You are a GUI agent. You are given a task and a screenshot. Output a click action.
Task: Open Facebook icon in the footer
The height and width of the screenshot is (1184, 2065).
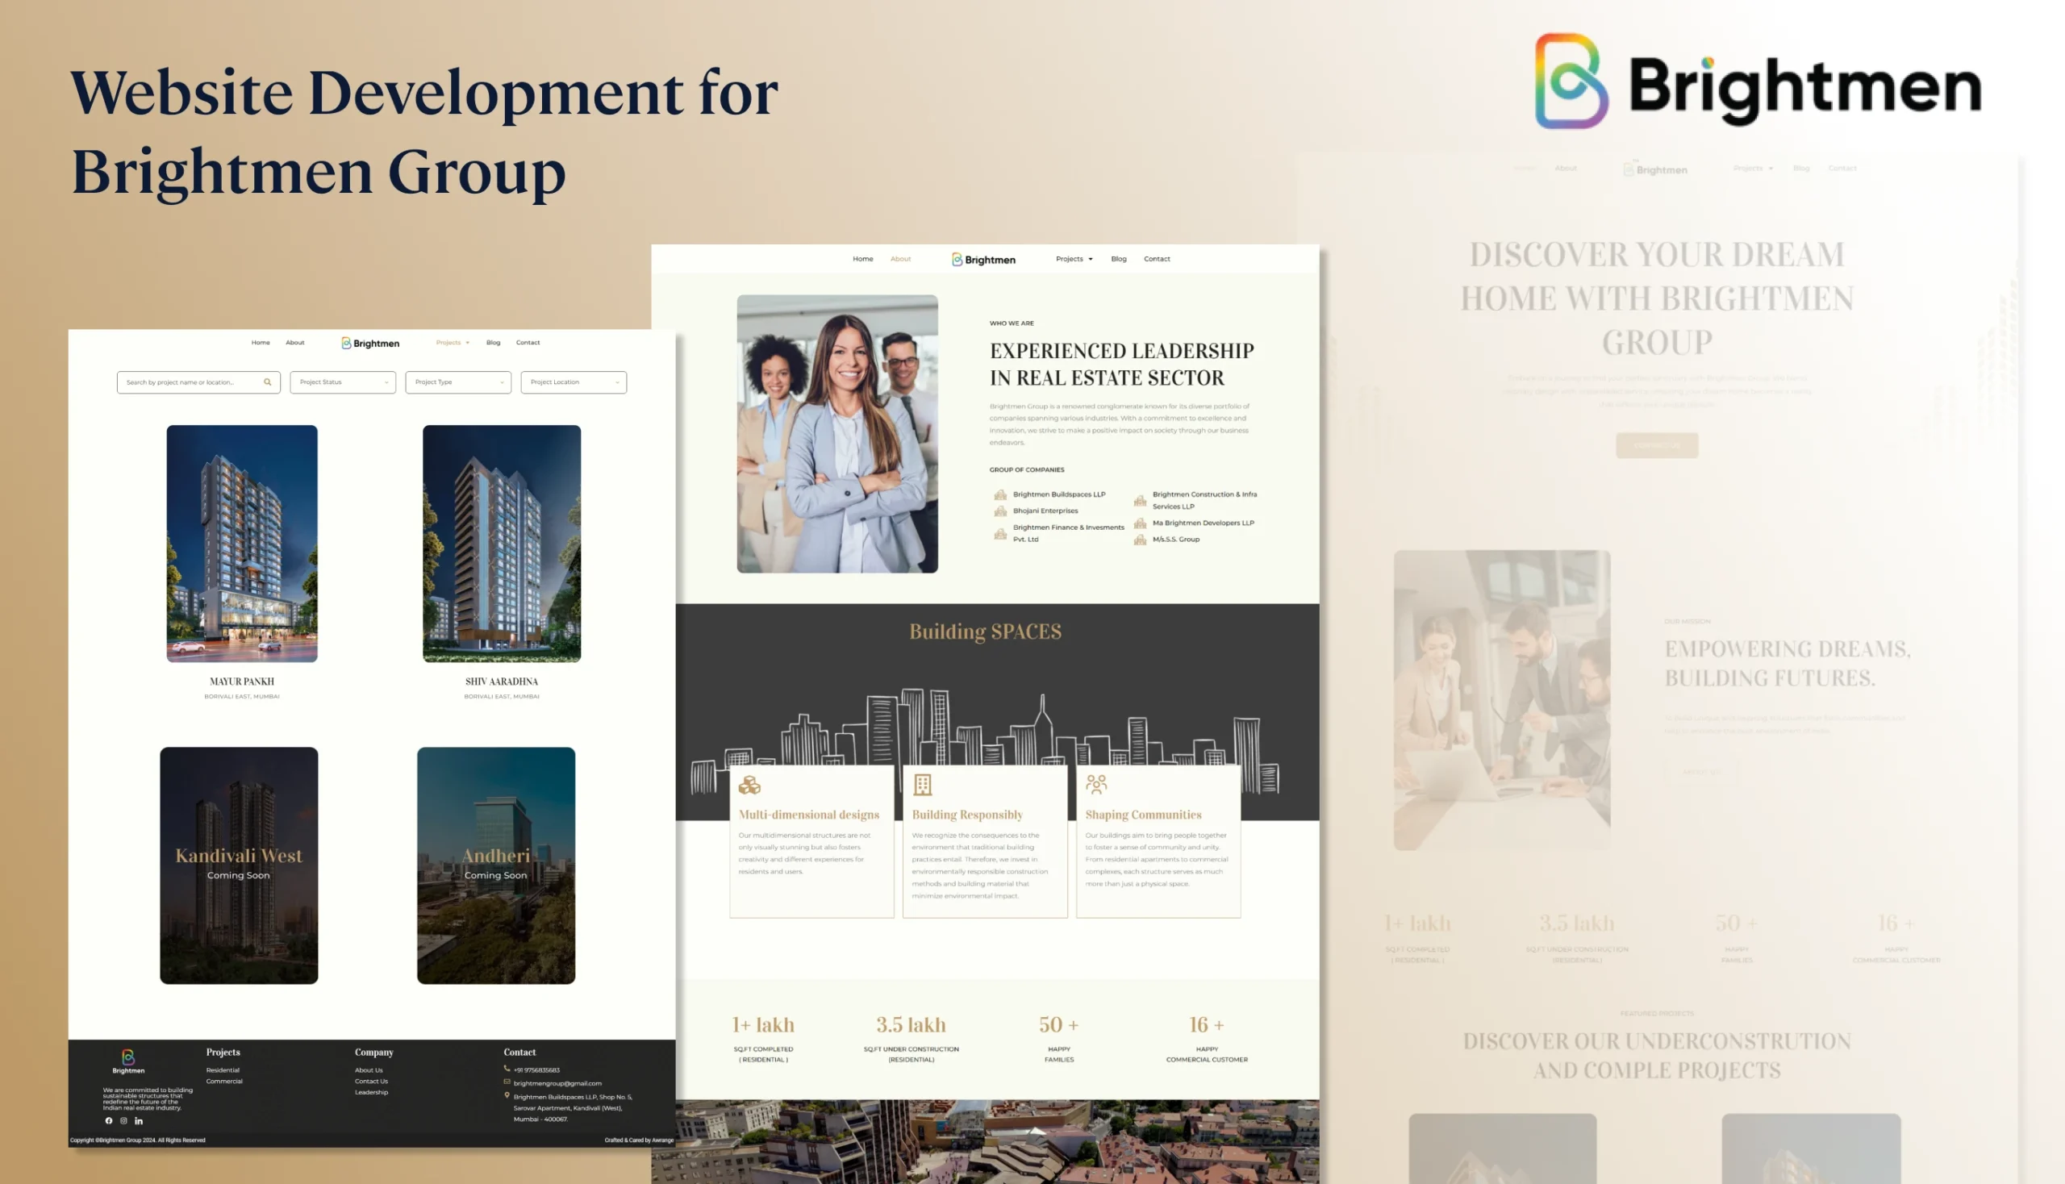pos(109,1120)
